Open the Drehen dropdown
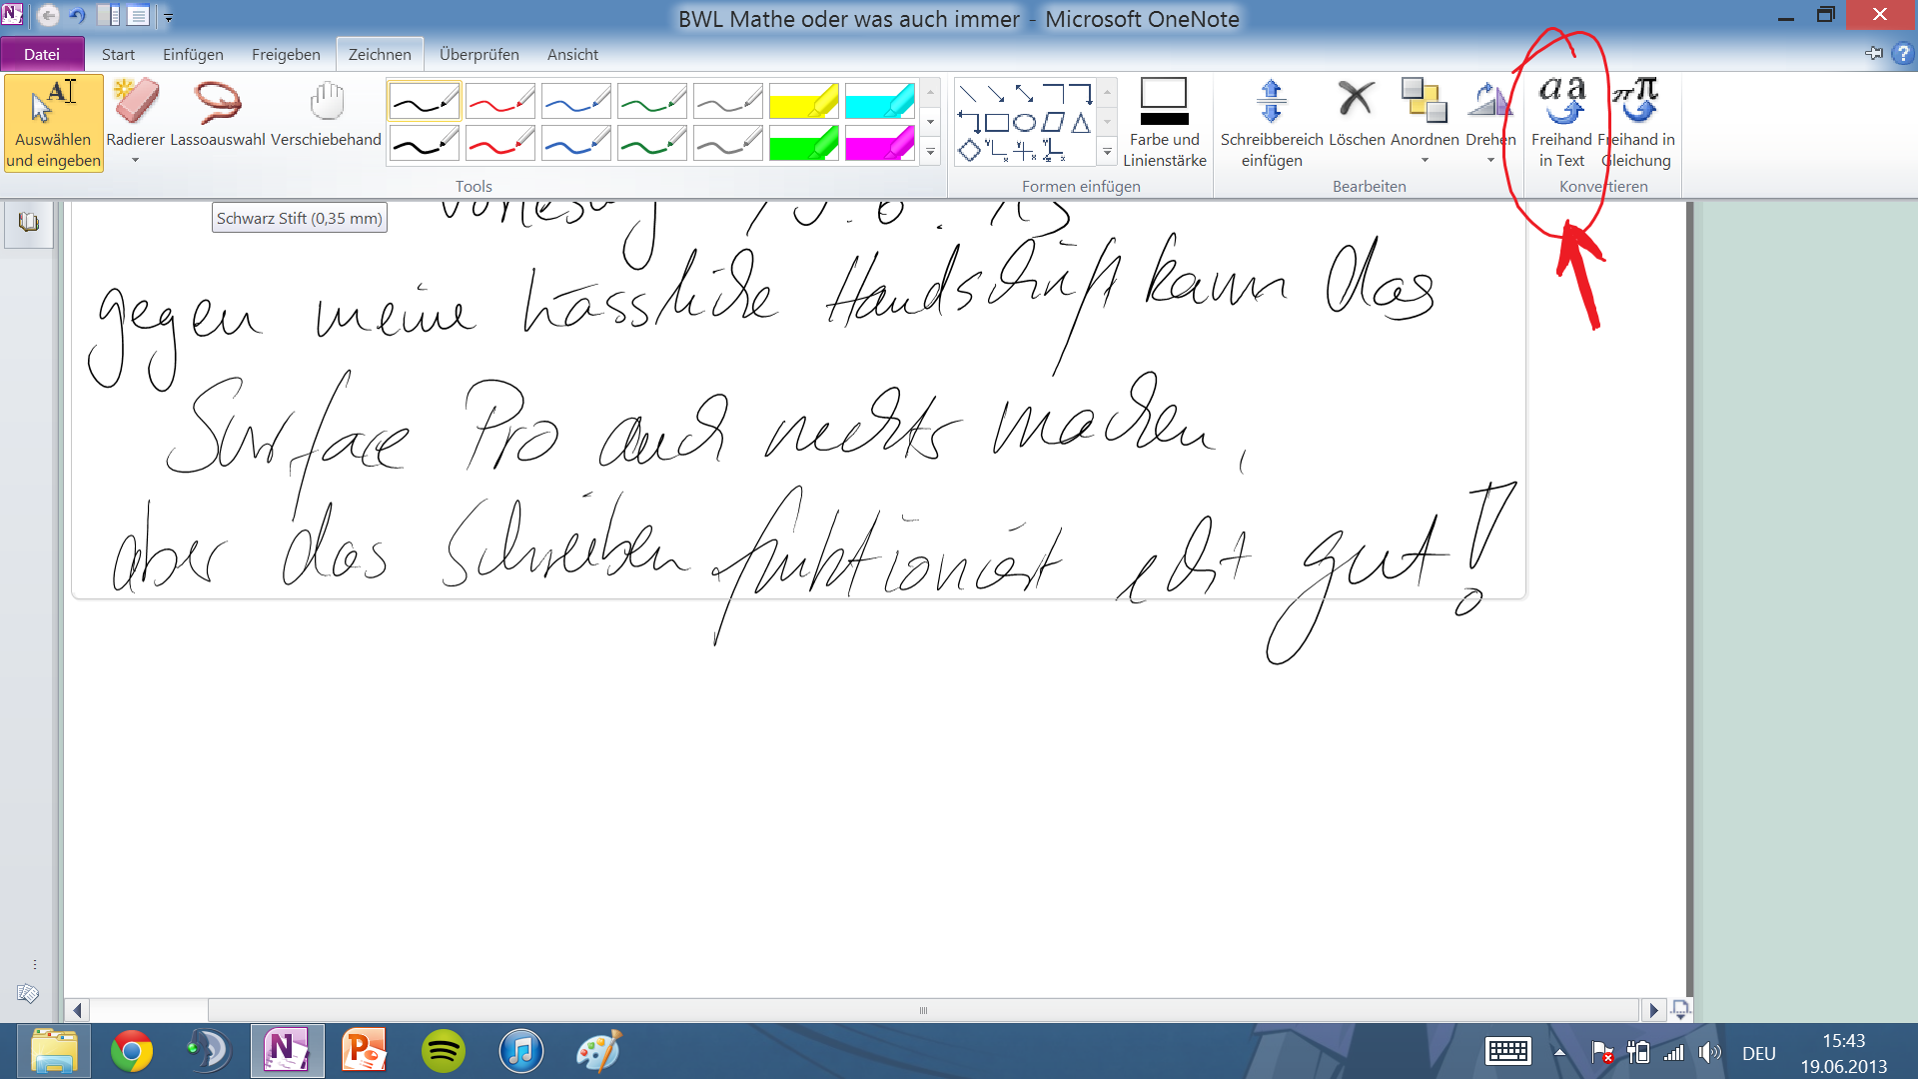The image size is (1918, 1079). coord(1490,160)
